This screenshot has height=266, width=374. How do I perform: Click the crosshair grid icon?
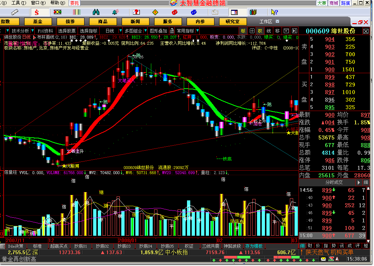coord(252,31)
